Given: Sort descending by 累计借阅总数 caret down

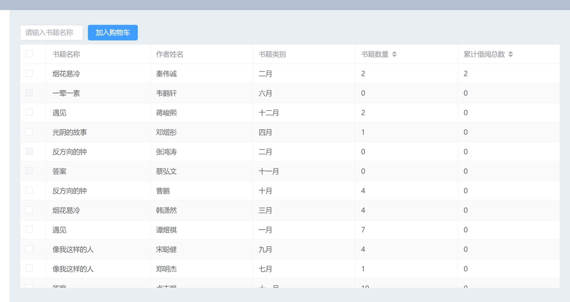Looking at the screenshot, I should click(x=510, y=56).
